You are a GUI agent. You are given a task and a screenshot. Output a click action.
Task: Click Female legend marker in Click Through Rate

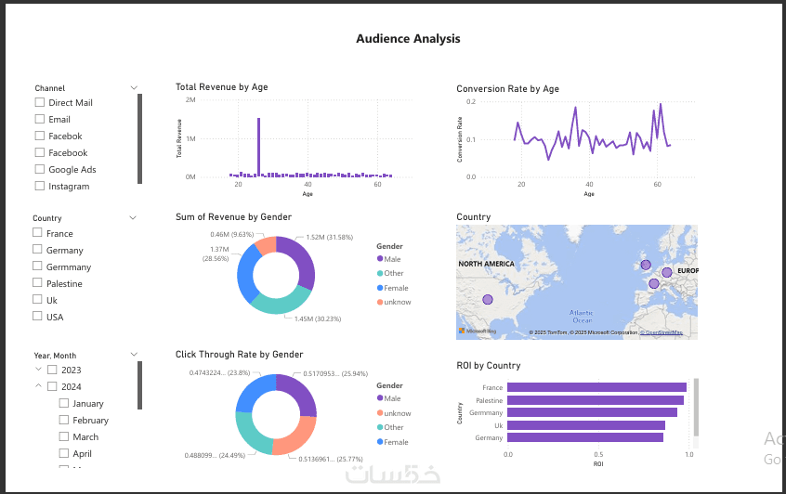(380, 442)
